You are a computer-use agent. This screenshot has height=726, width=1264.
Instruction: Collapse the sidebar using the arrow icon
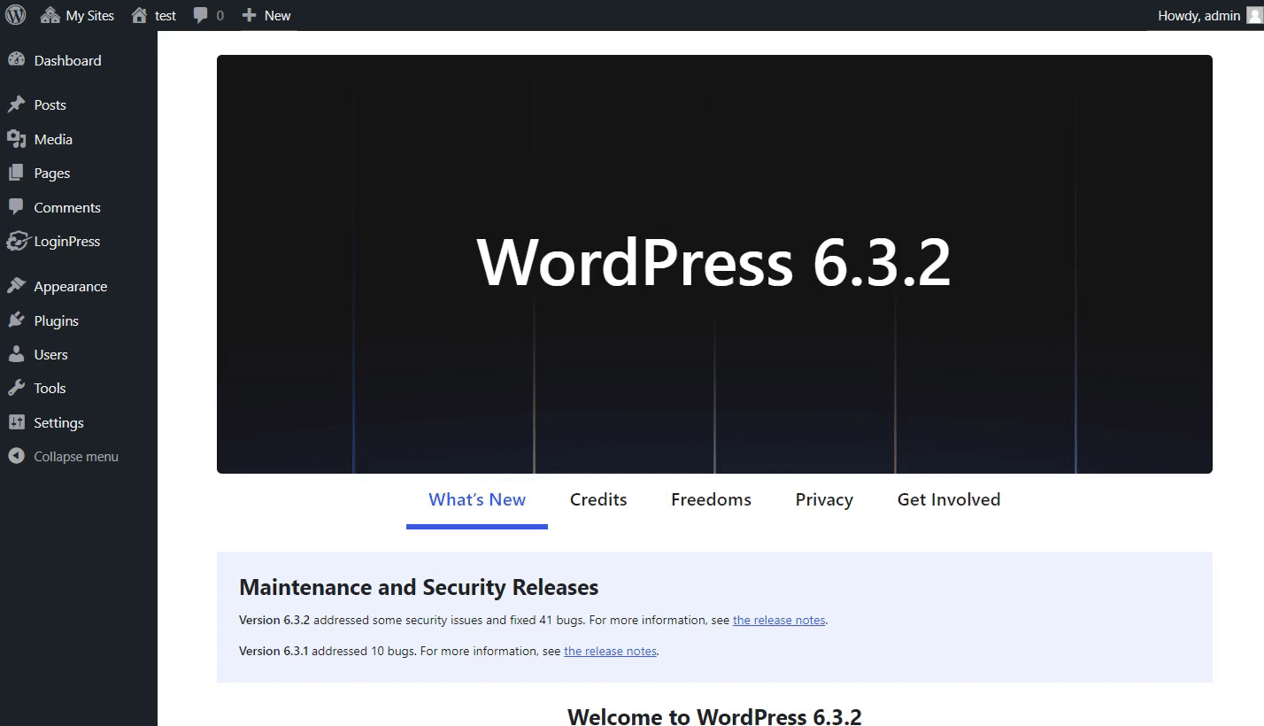pos(16,456)
